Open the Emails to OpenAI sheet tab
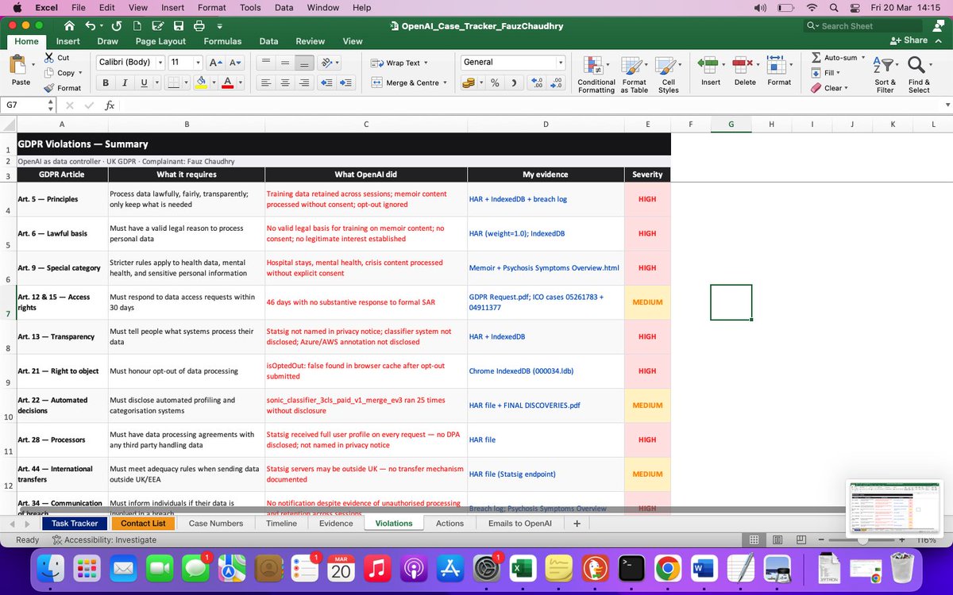This screenshot has width=953, height=595. (520, 524)
